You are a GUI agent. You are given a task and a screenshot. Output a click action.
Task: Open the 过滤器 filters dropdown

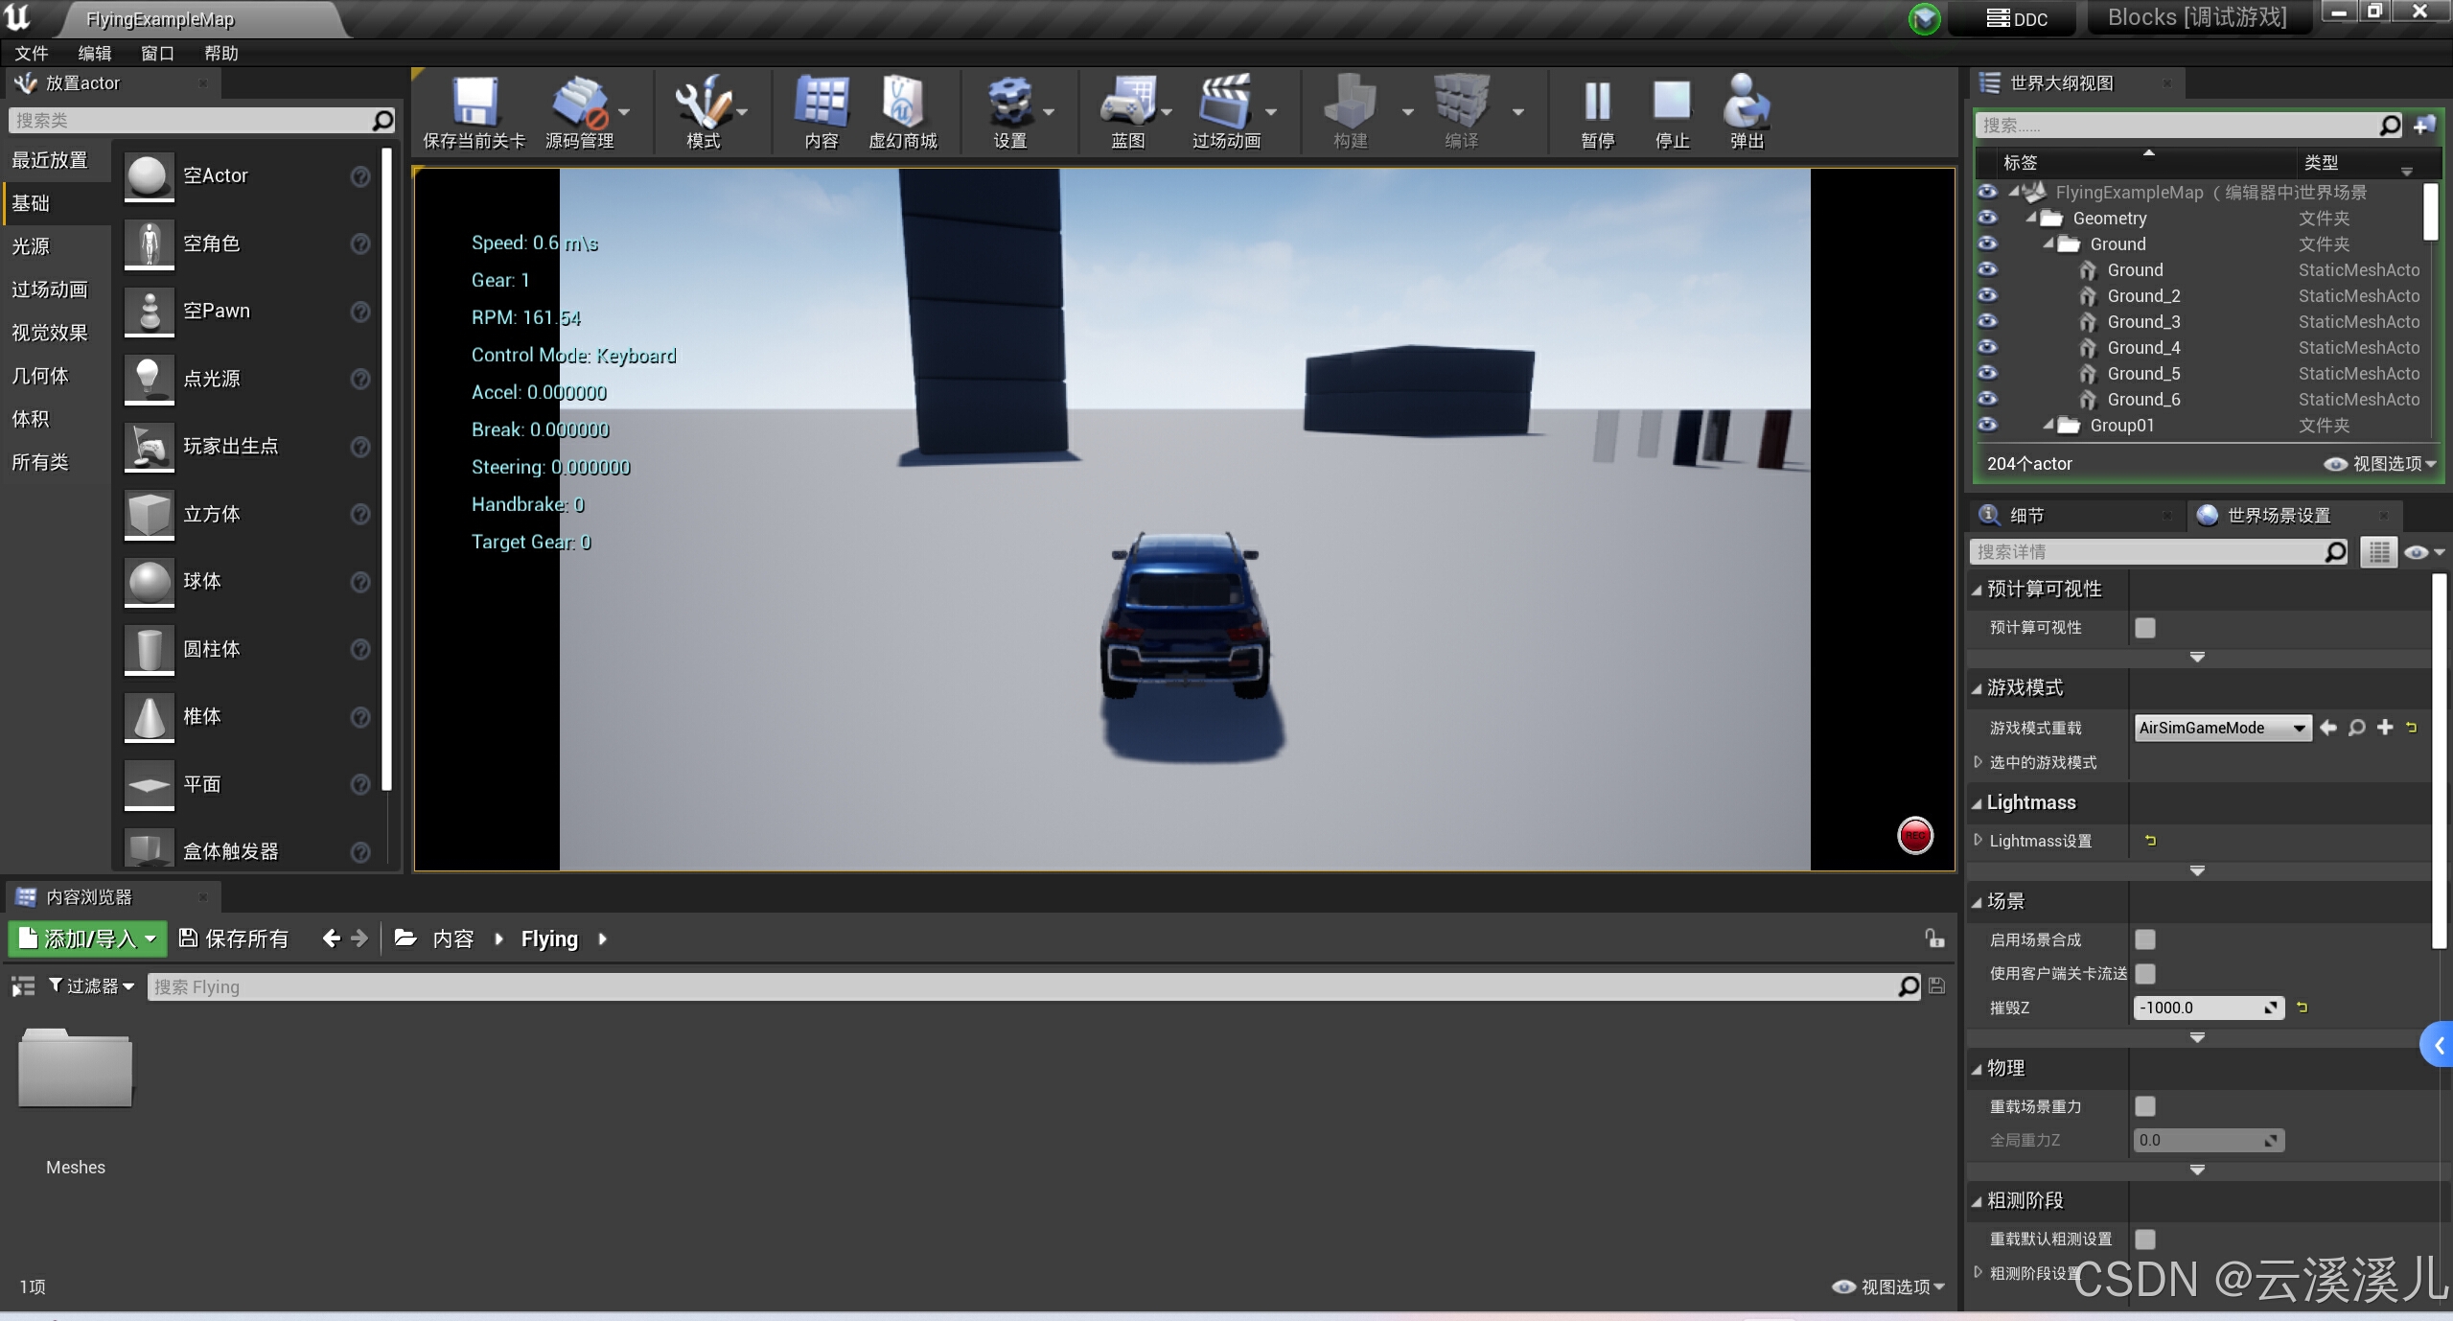92,985
